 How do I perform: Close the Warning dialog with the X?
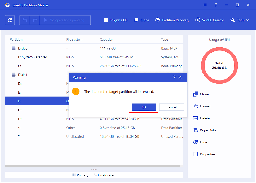tap(180, 77)
